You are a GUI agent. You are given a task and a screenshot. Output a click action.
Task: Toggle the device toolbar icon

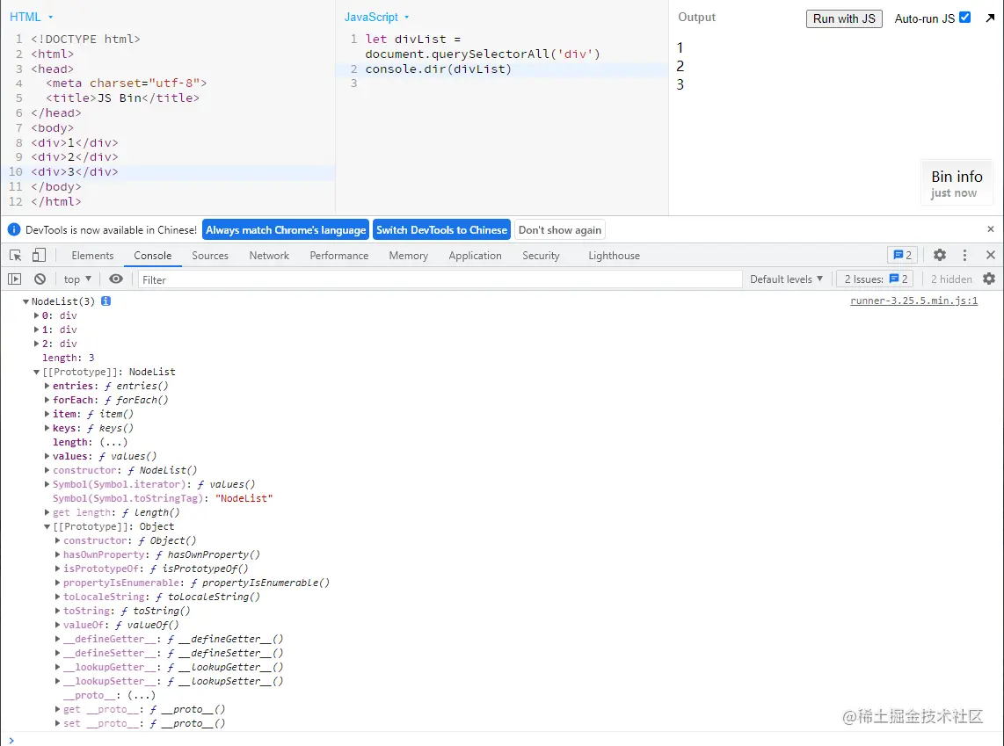coord(39,256)
